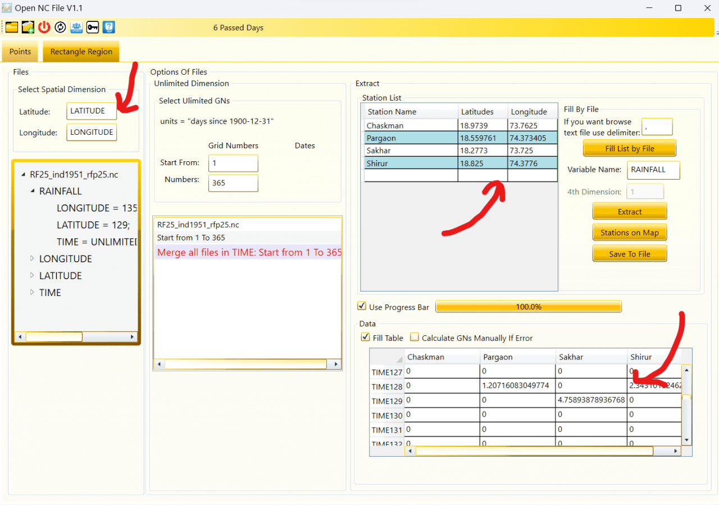Viewport: 719px width, 505px height.
Task: Click the file tree horizontal scrollbar thumb
Action: tap(54, 337)
